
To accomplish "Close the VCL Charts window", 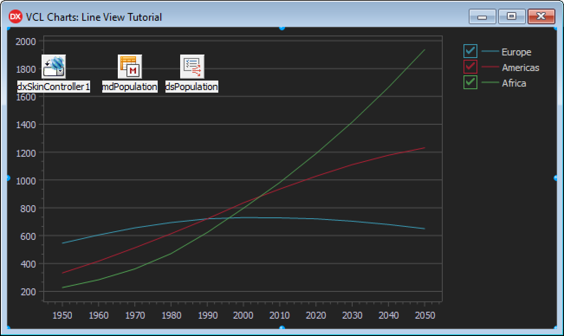I will tap(541, 16).
